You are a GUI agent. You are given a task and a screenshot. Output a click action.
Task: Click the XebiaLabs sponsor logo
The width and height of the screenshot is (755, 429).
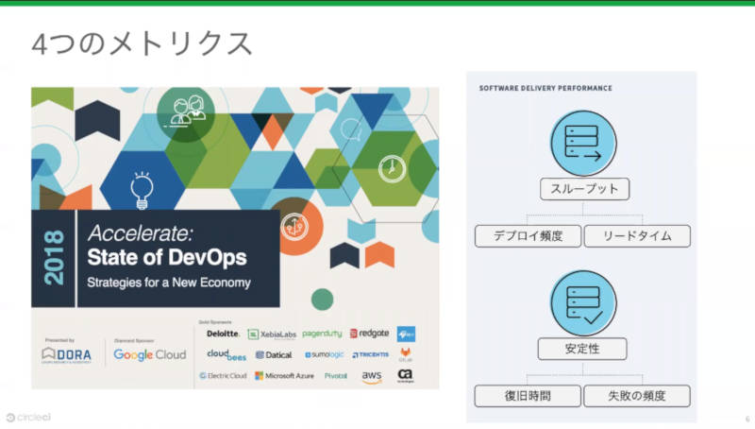pyautogui.click(x=272, y=335)
